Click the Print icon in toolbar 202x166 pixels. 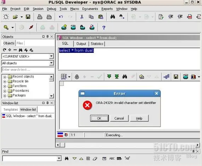[40, 17]
